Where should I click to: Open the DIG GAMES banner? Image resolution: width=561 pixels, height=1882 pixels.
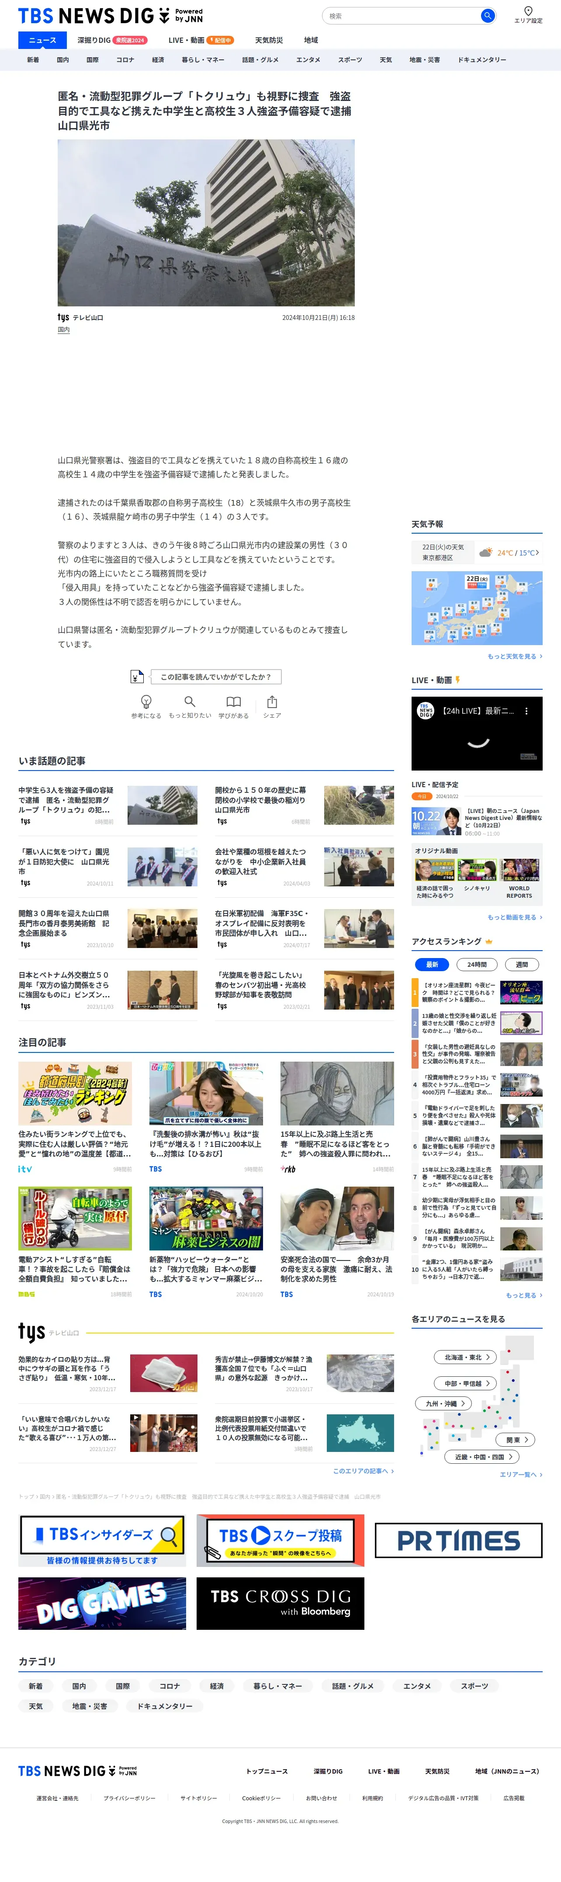(102, 1604)
